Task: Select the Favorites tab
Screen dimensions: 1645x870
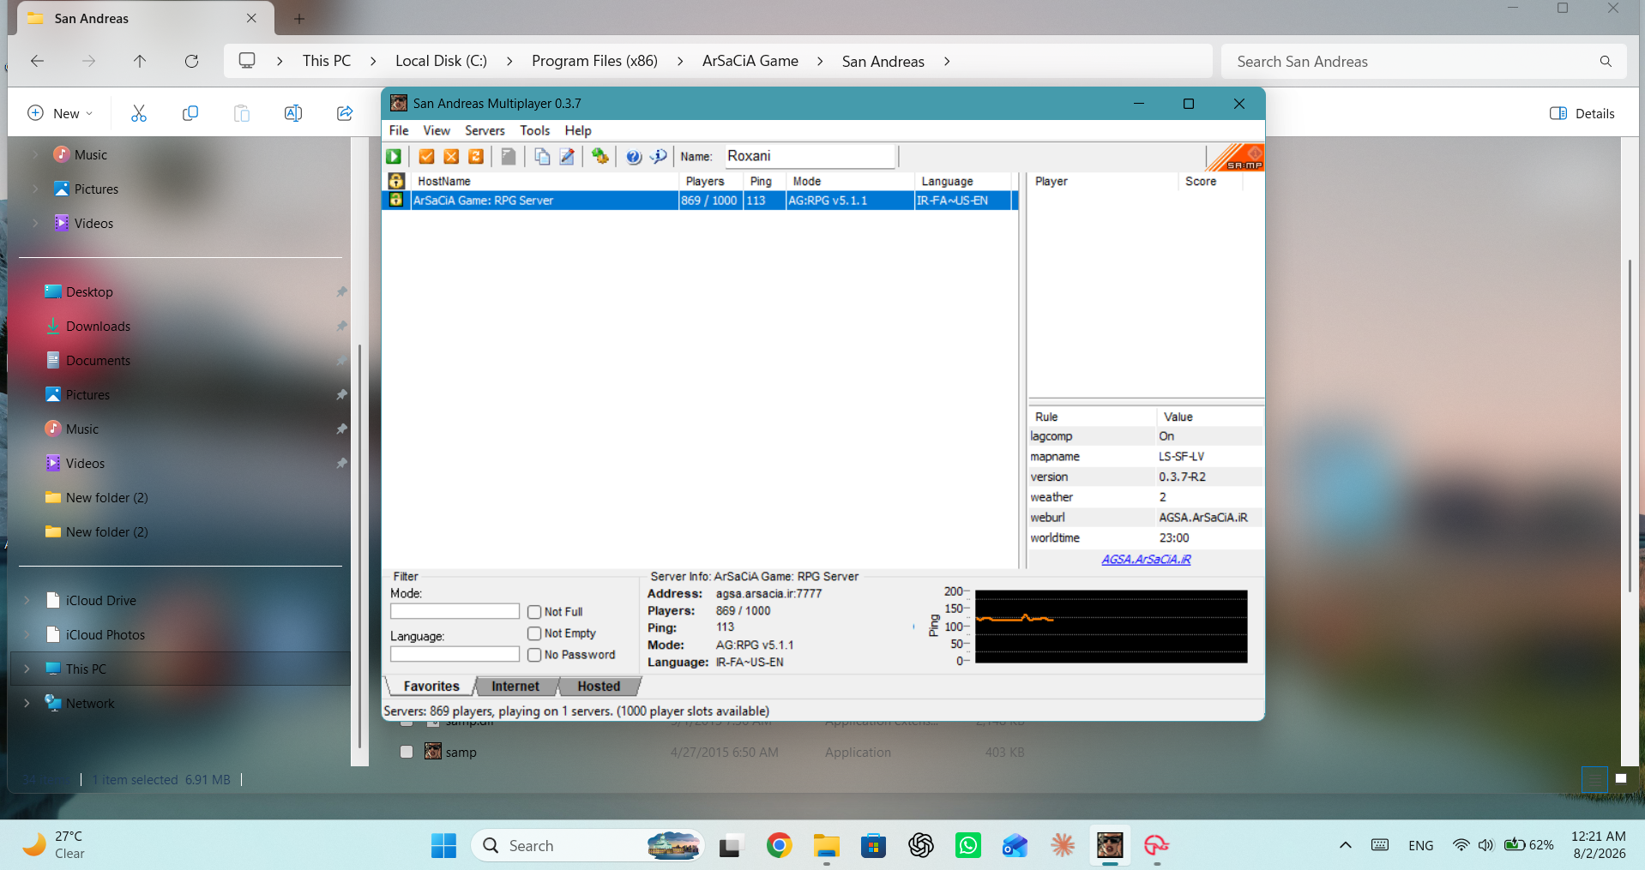Action: (x=431, y=686)
